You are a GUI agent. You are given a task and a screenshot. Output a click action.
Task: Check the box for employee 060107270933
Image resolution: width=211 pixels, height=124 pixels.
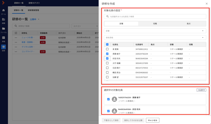point(107,68)
